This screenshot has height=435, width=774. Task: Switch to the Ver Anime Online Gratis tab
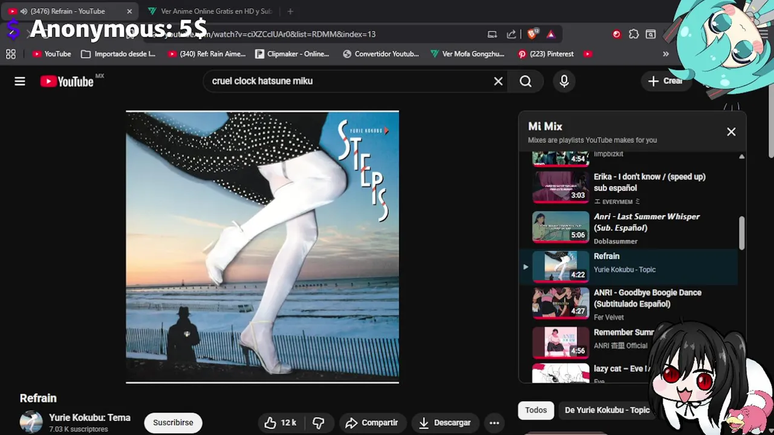[210, 11]
